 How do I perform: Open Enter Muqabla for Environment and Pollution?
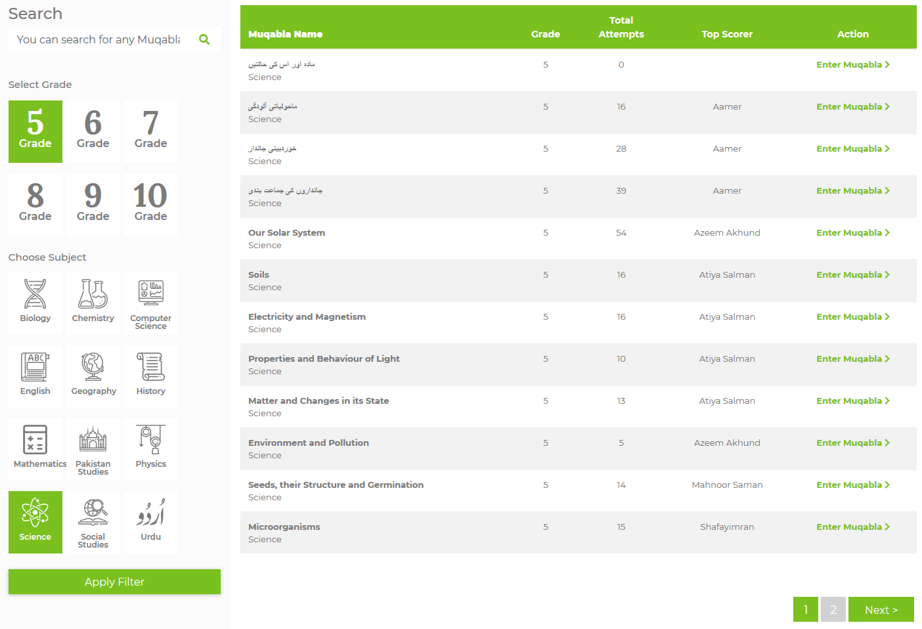coord(853,443)
